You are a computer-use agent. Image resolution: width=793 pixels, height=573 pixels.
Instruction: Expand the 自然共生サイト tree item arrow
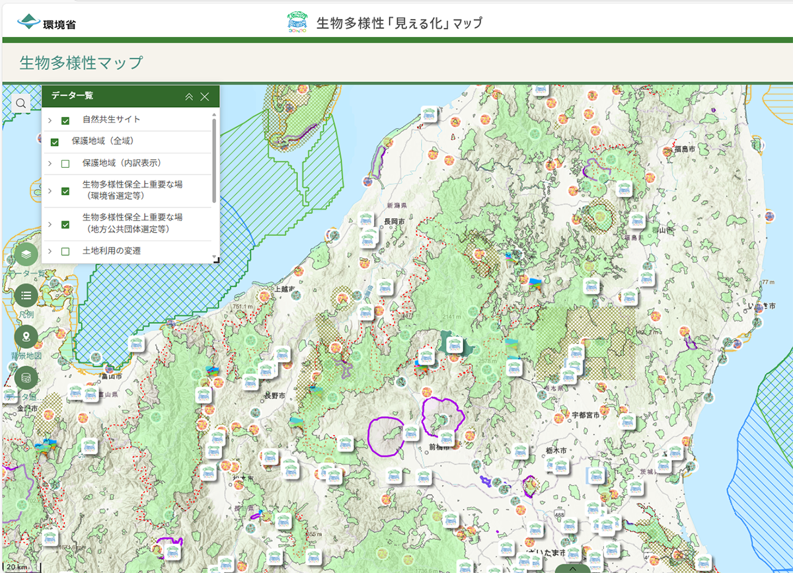pos(50,120)
